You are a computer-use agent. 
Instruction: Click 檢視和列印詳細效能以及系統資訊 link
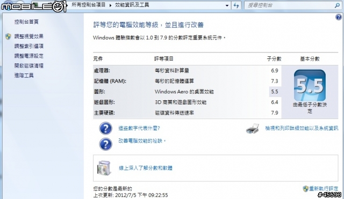[x=302, y=128]
